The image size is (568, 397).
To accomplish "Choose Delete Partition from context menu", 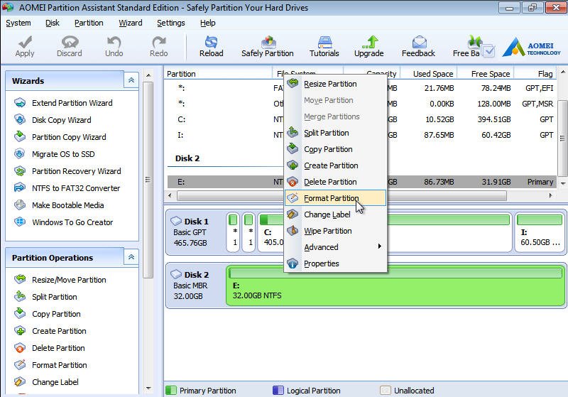I will coord(335,182).
